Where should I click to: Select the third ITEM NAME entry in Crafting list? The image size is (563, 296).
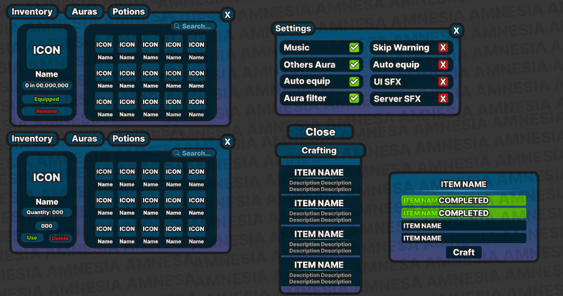click(x=320, y=242)
